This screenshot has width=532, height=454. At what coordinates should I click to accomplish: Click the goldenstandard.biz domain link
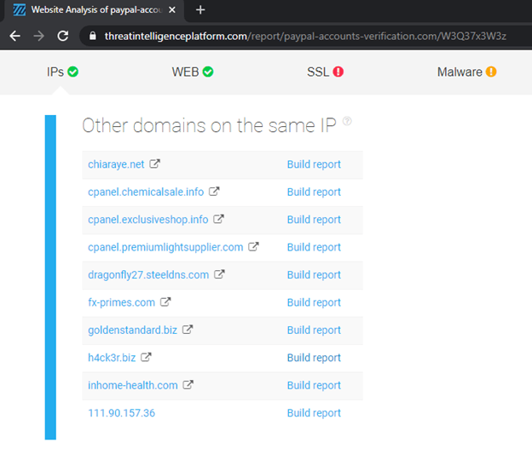[133, 330]
